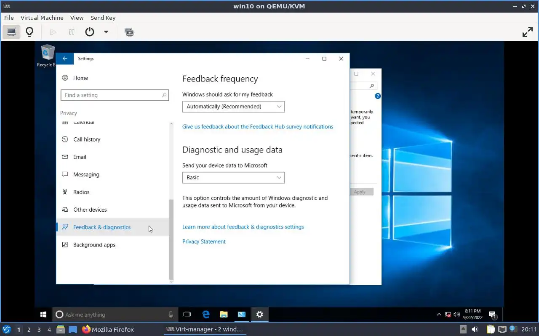Open the Recycle Bin desktop icon
The image size is (539, 336).
point(48,56)
